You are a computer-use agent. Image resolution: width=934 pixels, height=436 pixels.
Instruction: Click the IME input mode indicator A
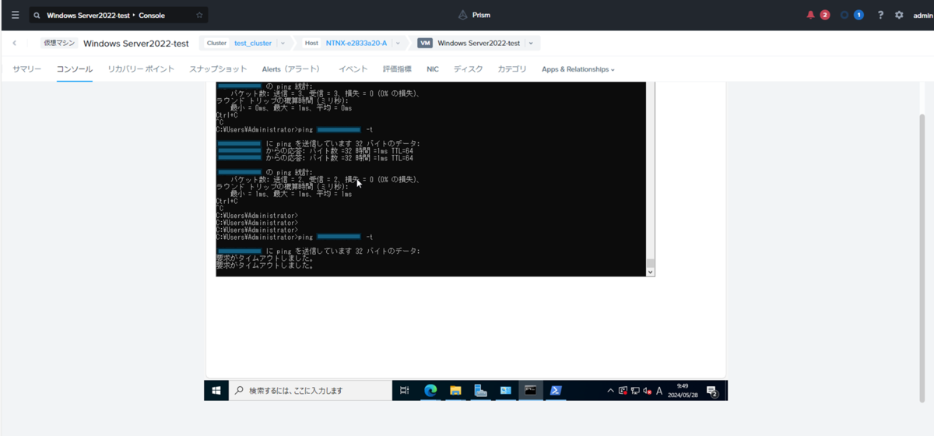click(659, 391)
